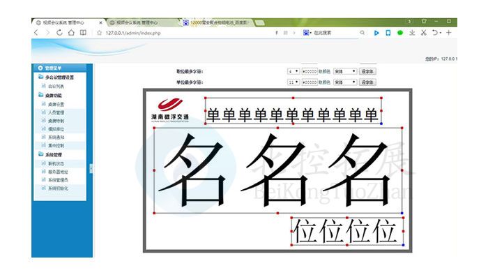Go to browser home page icon
488x275 pixels.
(x=71, y=33)
